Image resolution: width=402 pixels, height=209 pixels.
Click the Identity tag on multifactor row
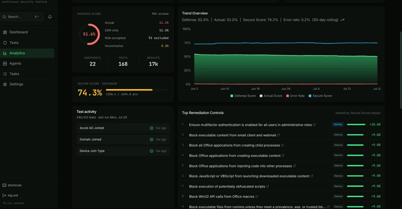[x=338, y=124]
